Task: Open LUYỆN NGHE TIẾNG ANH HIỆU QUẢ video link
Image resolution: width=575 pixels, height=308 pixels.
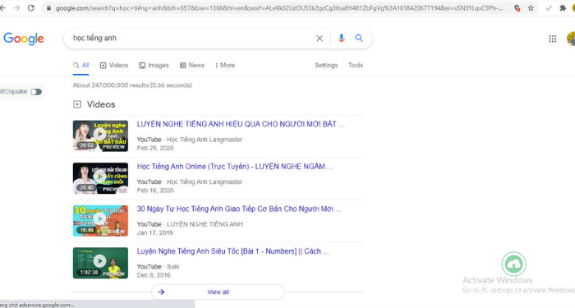Action: [241, 124]
